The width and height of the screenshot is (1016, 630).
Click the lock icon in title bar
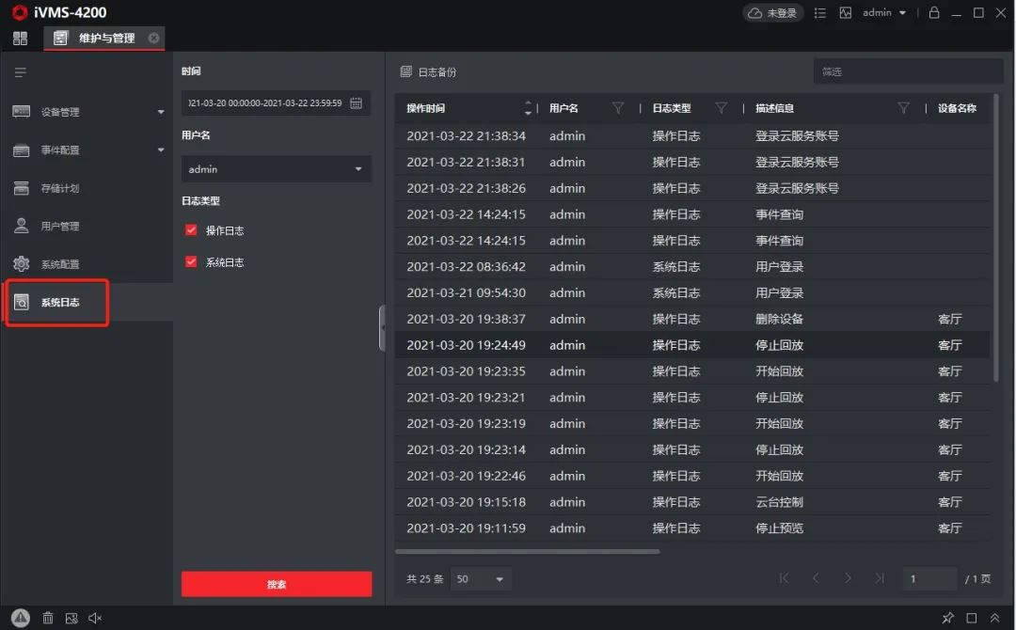(x=933, y=13)
